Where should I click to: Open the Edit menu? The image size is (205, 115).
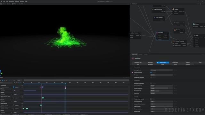(x=7, y=1)
